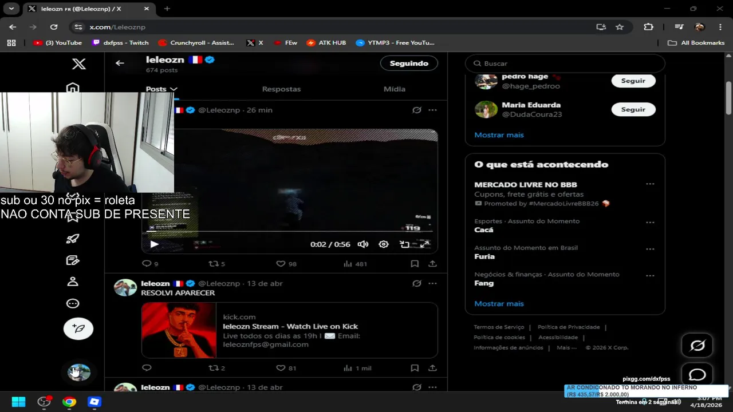Toggle picture-in-picture on the video

[404, 244]
